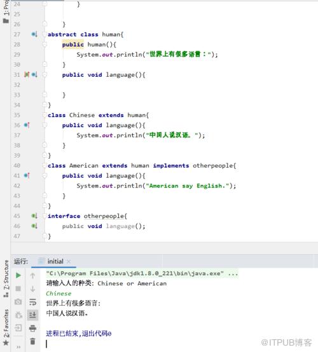The width and height of the screenshot is (318, 352).
Task: Click the up arrow in run toolbar
Action: pos(32,276)
